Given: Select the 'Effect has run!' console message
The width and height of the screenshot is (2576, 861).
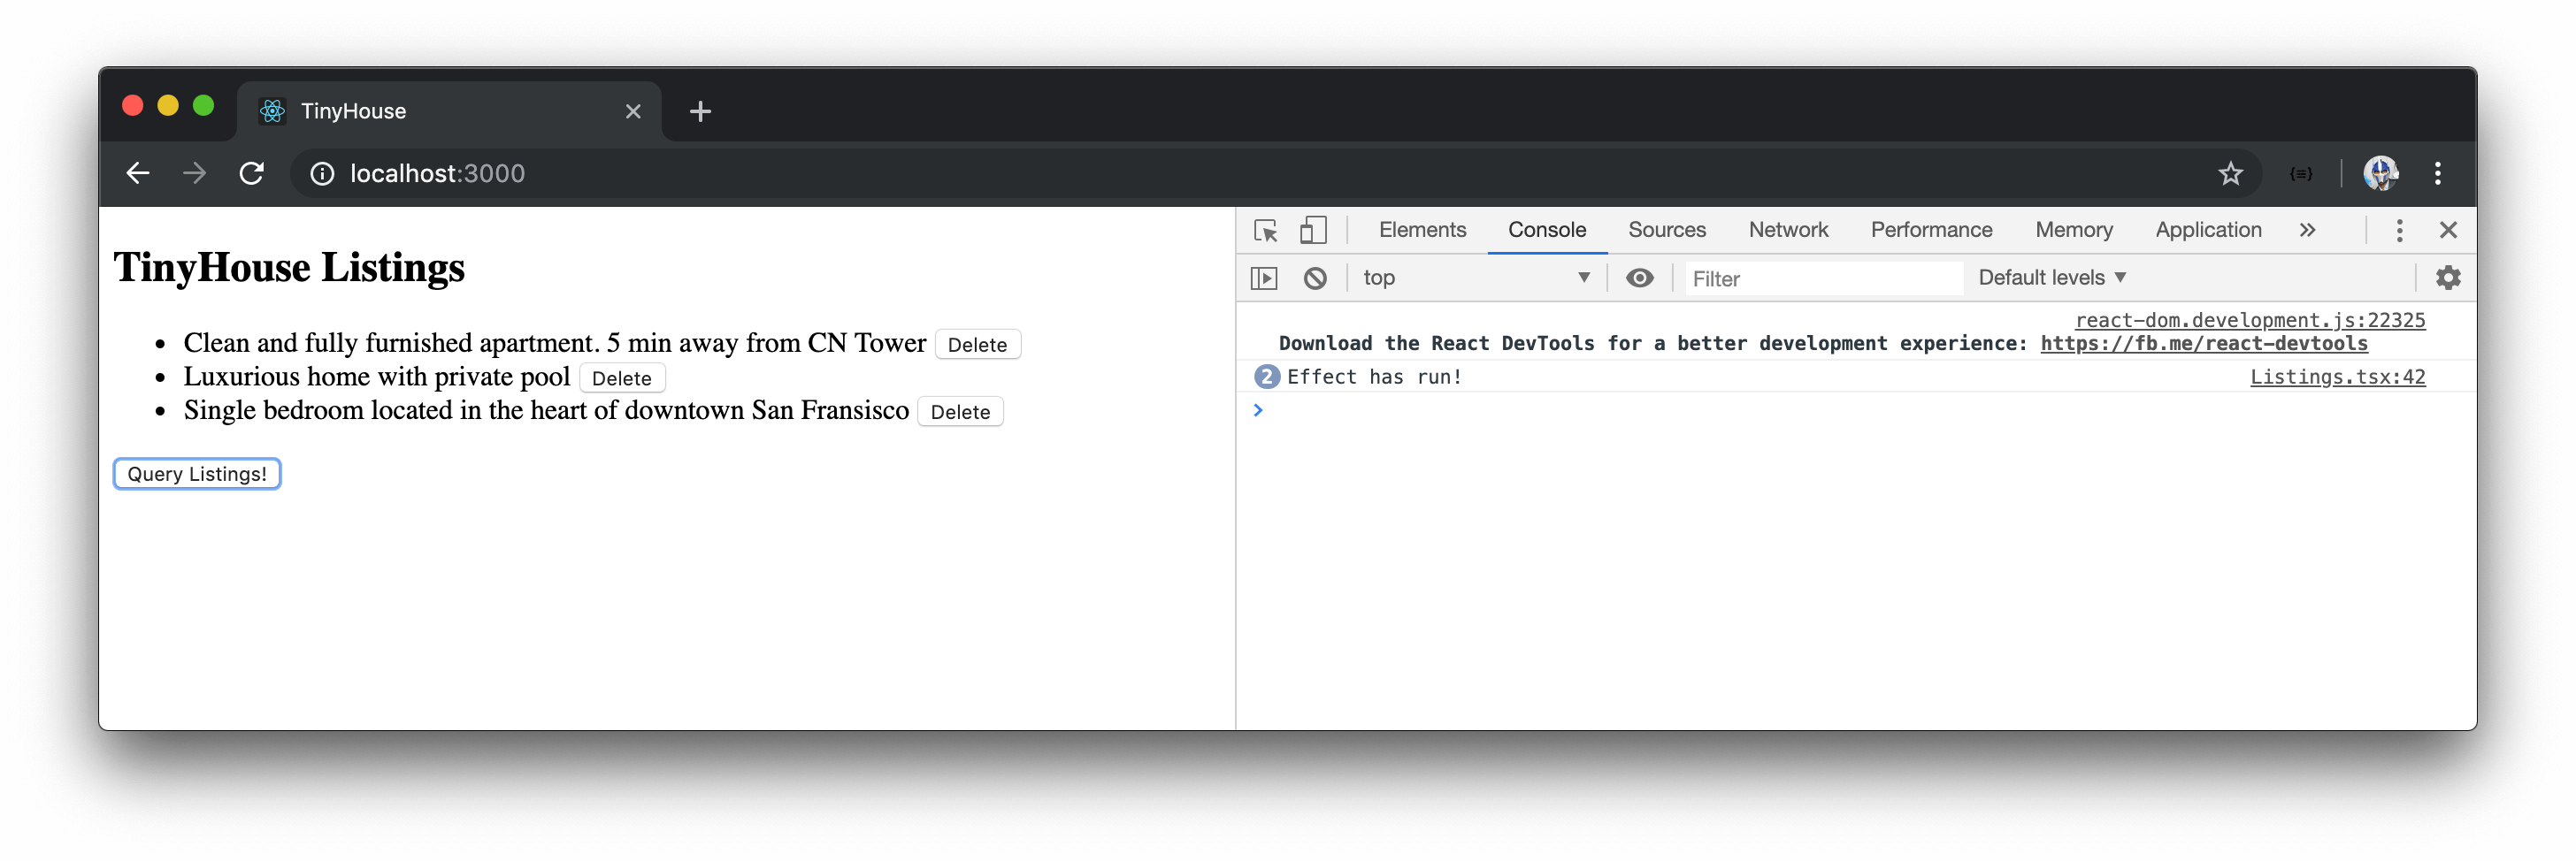Looking at the screenshot, I should point(1374,377).
